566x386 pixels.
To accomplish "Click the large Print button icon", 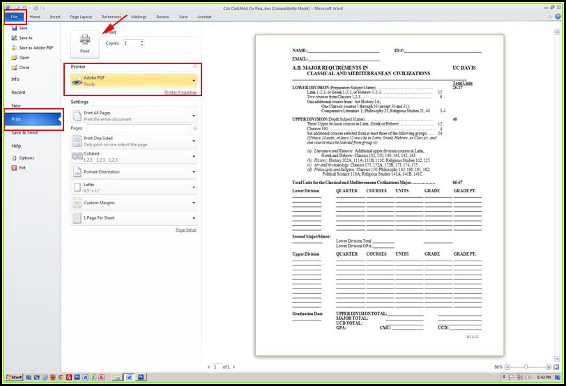I will point(84,42).
